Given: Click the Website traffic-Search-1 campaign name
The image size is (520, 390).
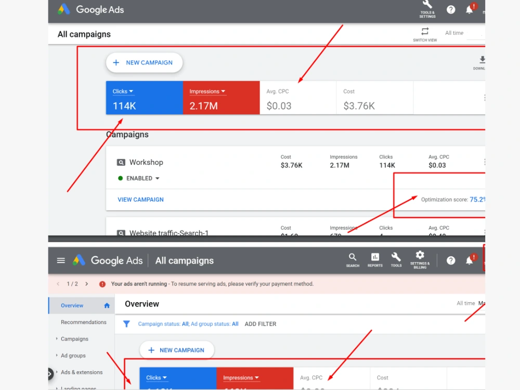Looking at the screenshot, I should pyautogui.click(x=169, y=232).
